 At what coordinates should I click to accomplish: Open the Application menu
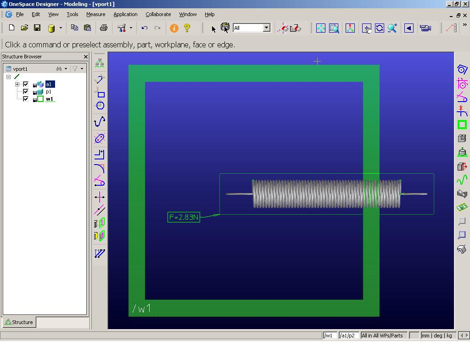[x=125, y=14]
